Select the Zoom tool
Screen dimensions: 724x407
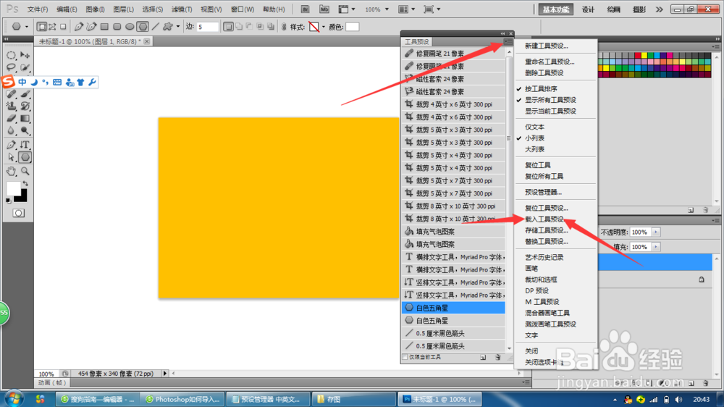coord(25,172)
